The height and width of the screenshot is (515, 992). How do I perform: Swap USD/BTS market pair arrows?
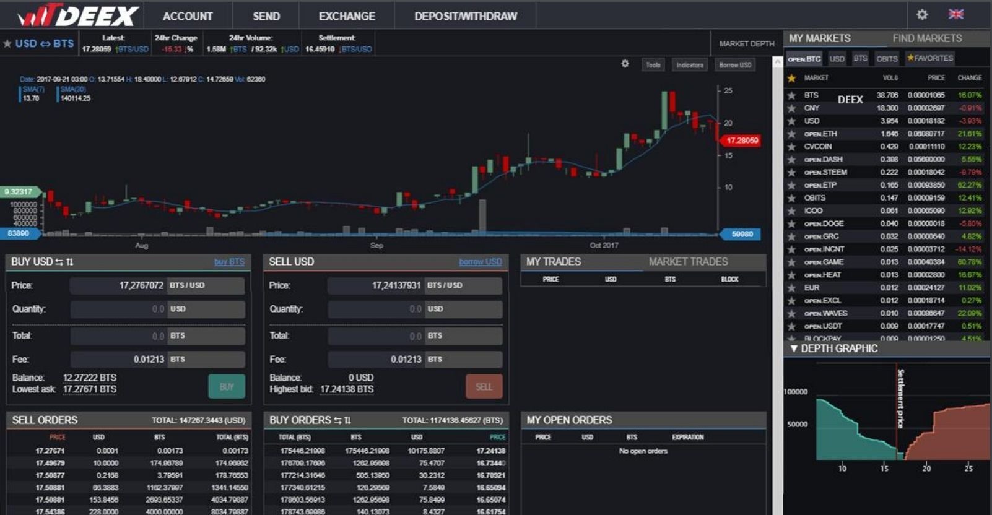coord(45,43)
